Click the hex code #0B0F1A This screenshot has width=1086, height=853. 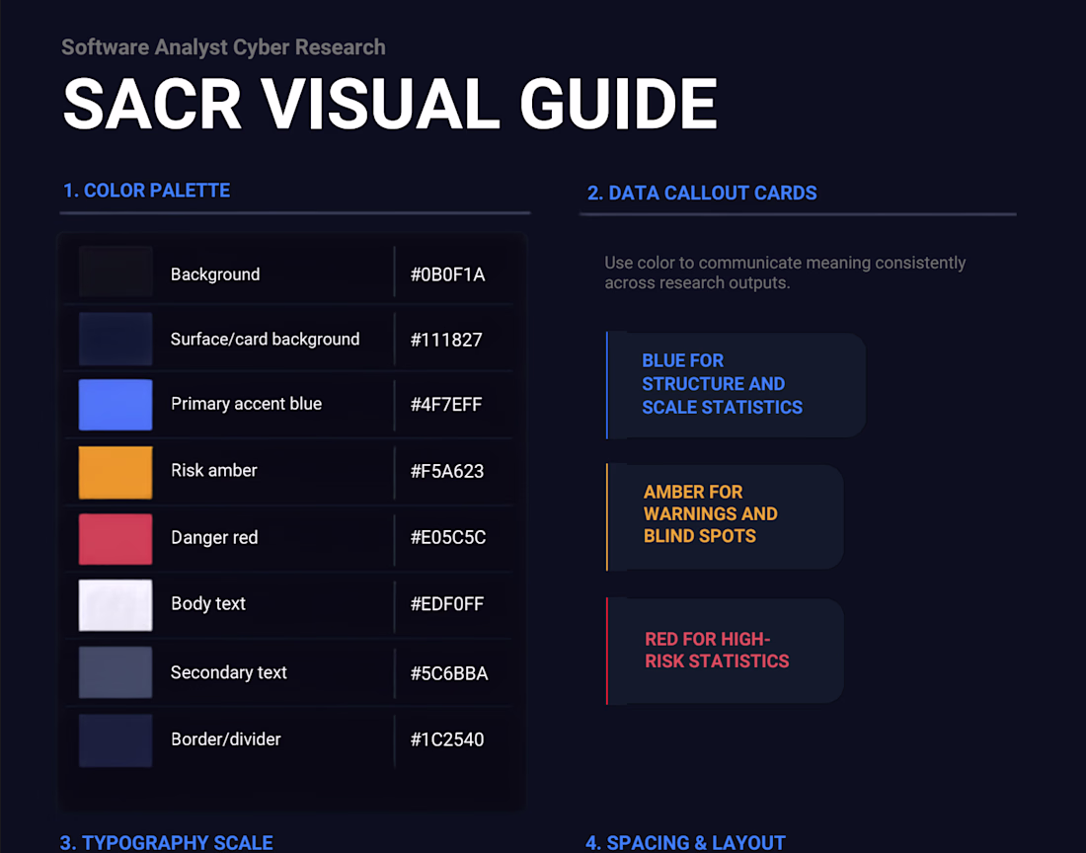(447, 274)
